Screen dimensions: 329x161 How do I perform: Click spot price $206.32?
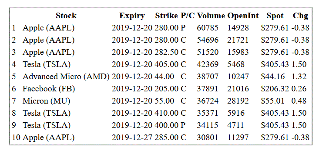[275, 89]
